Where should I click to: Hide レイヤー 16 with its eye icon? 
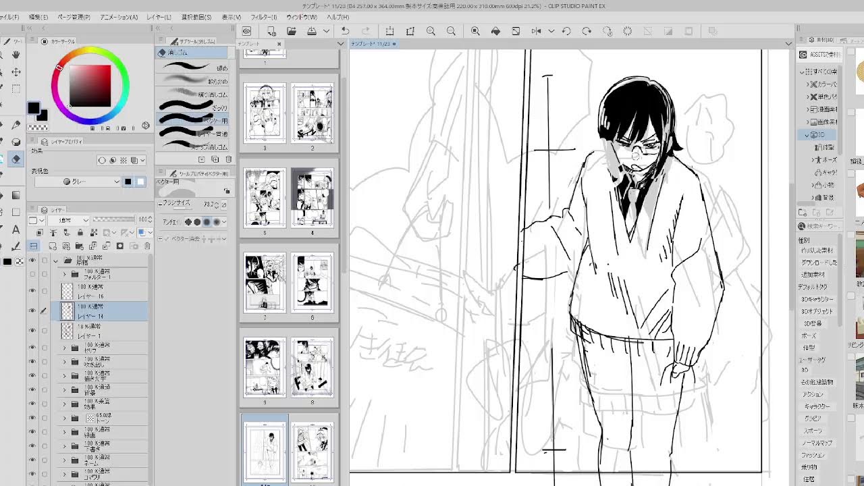32,292
